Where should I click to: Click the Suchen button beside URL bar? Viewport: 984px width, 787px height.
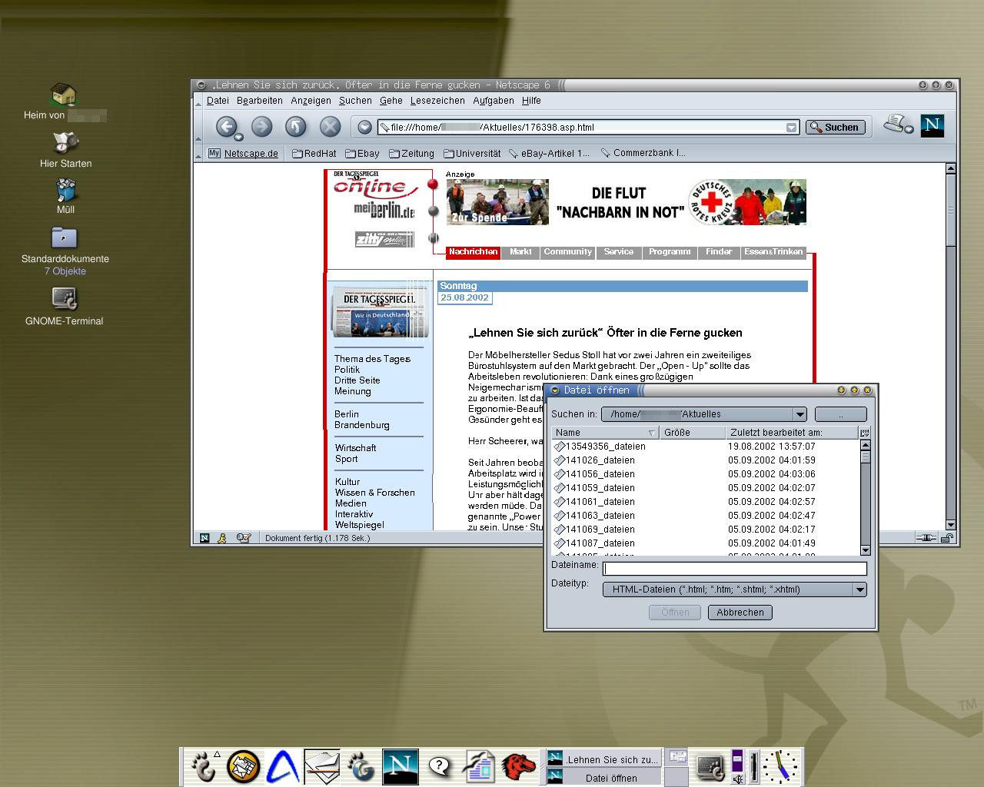pyautogui.click(x=835, y=128)
